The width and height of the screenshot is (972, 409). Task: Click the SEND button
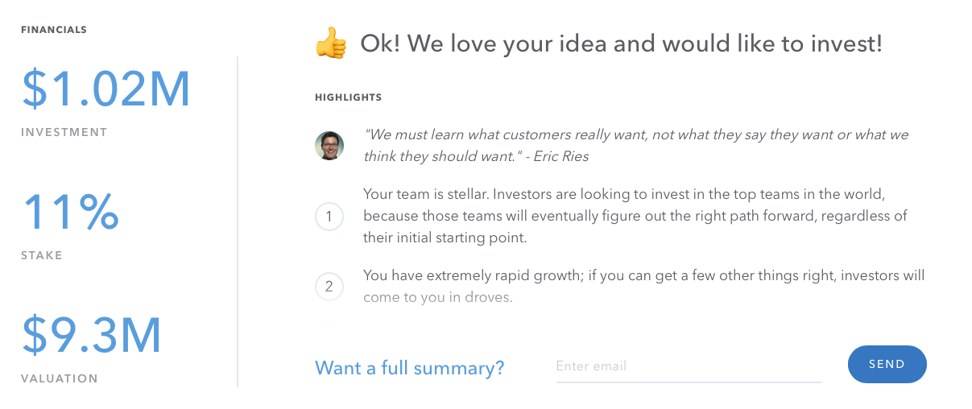[887, 364]
